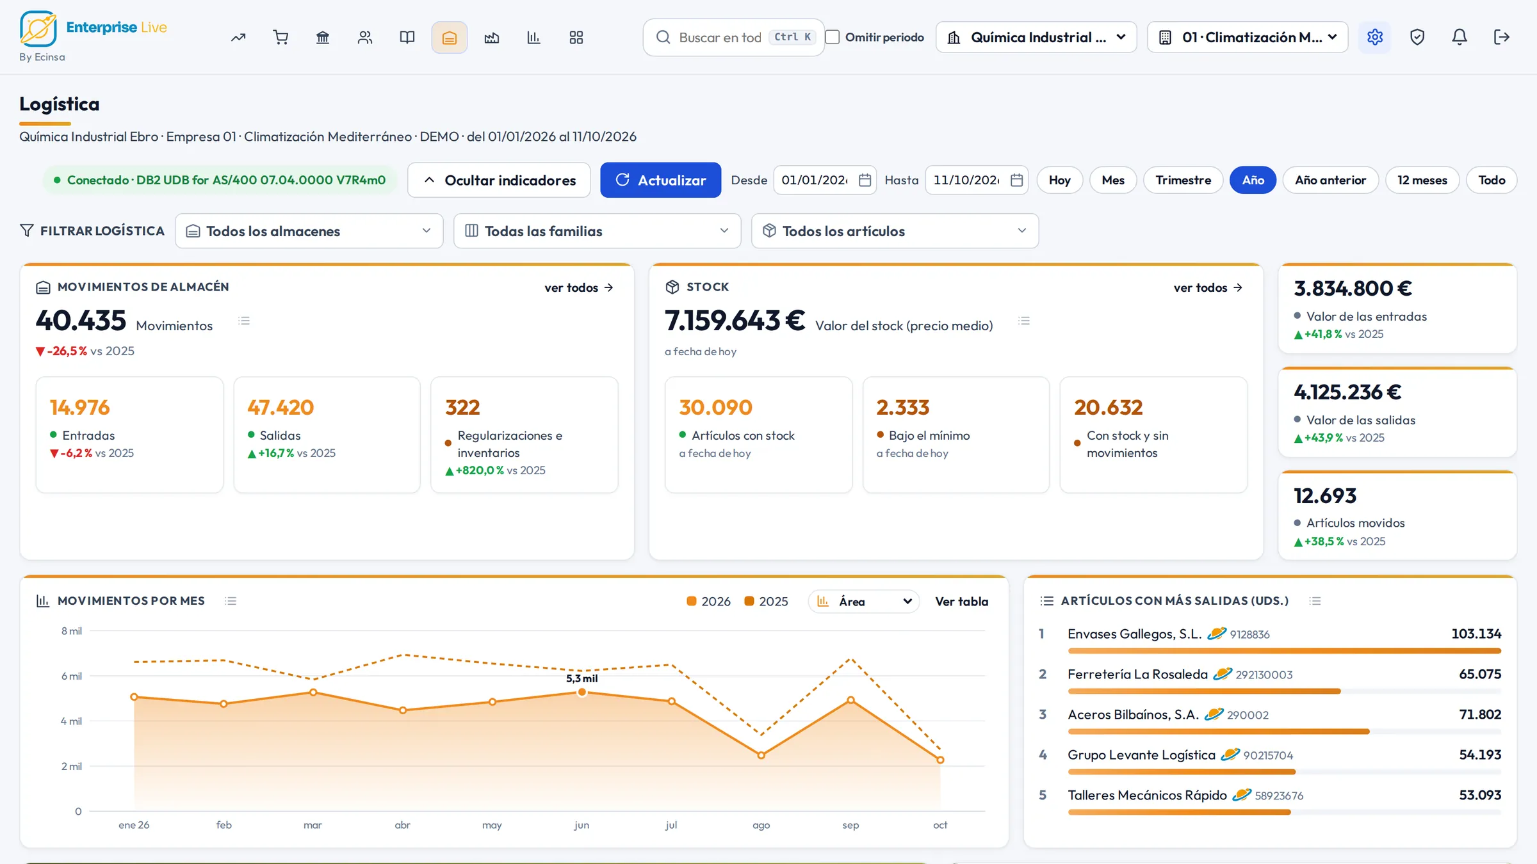Open the people contacts icon

(365, 37)
